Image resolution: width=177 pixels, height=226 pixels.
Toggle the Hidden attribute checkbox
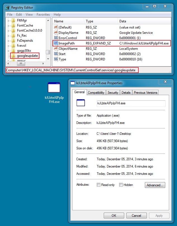[x=121, y=185]
